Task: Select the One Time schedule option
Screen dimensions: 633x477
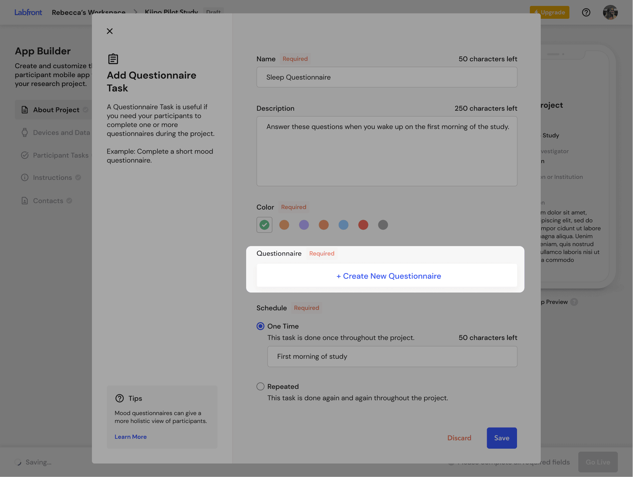Action: point(260,326)
